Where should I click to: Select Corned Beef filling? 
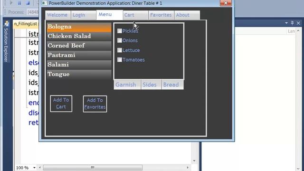(79, 46)
